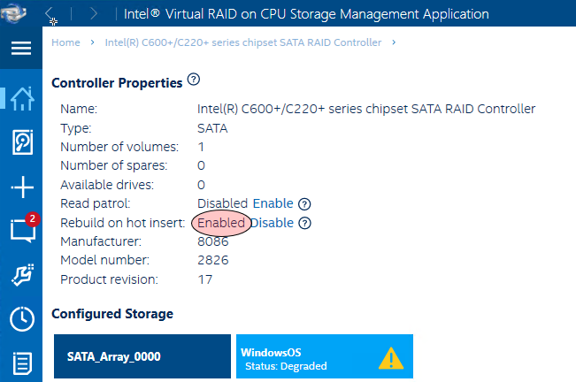The width and height of the screenshot is (576, 382).
Task: Click the forward navigation arrow
Action: click(x=94, y=13)
